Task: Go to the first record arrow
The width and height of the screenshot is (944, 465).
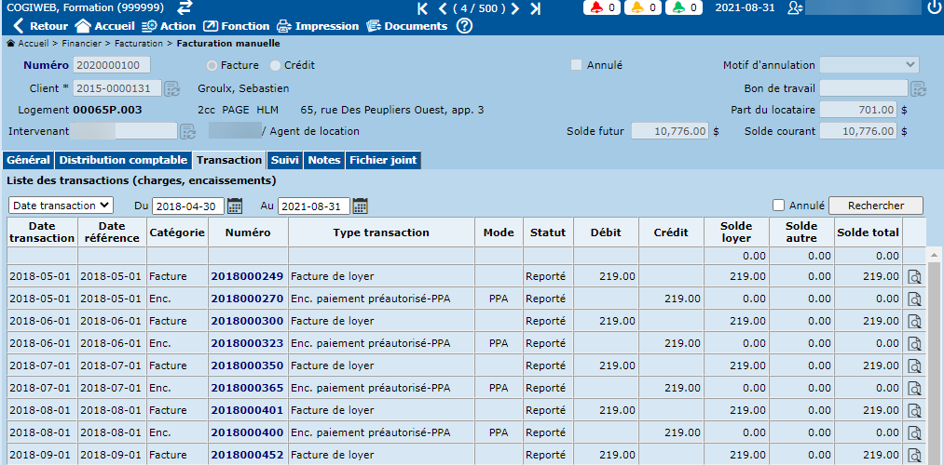Action: pos(423,8)
